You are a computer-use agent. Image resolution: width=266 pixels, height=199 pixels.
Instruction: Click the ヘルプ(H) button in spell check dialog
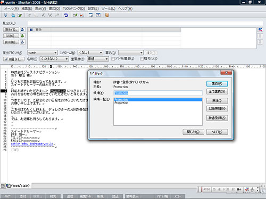coord(217,132)
